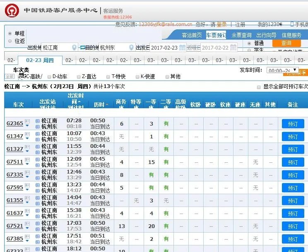This screenshot has height=252, width=308.
Task: Expand G1327 stops dropdown arrow
Action: coord(27,152)
